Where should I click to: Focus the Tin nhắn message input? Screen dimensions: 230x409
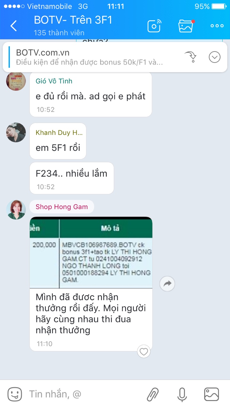point(83,394)
